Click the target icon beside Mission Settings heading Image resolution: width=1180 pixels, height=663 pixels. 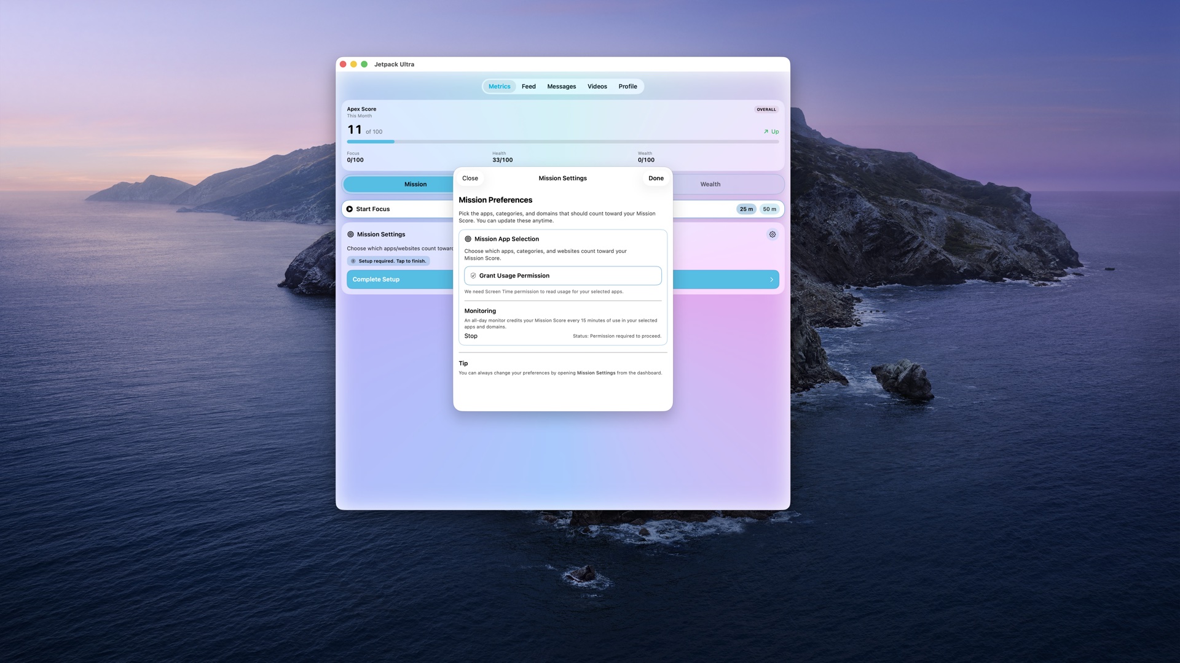[350, 235]
